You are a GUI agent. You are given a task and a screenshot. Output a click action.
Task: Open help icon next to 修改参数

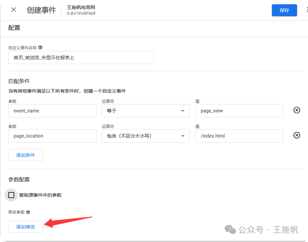[28, 212]
